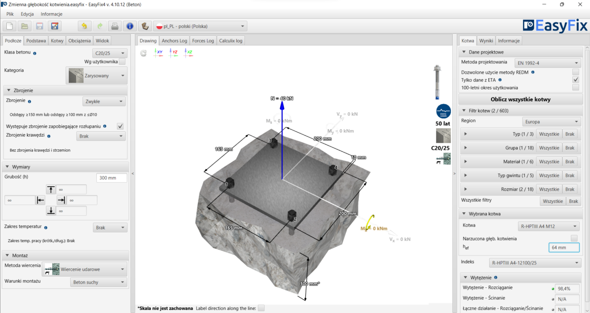
Task: Expand the Typ (1 / 3) filter
Action: (466, 134)
